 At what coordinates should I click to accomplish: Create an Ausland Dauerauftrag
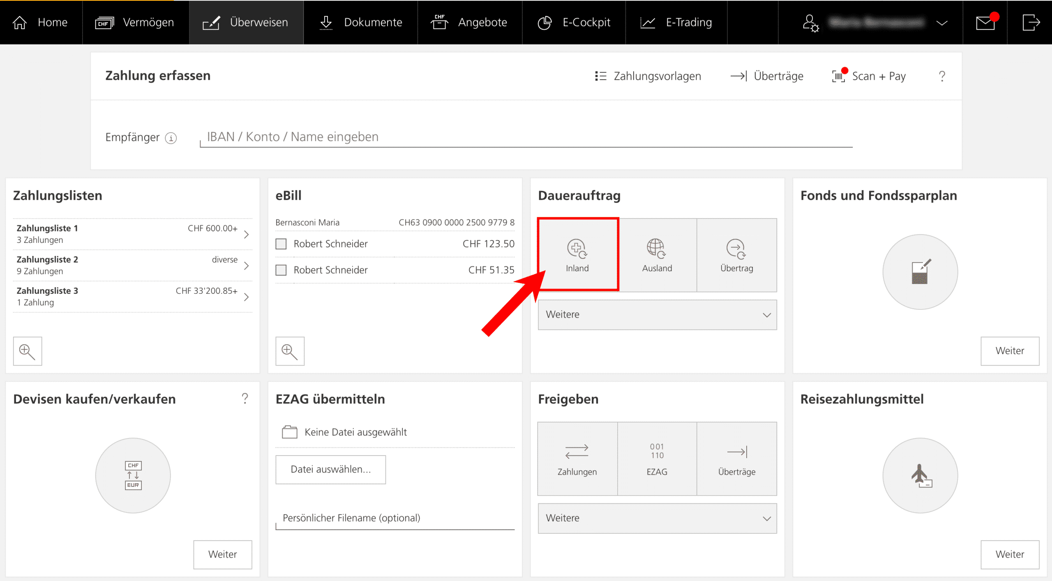tap(657, 255)
